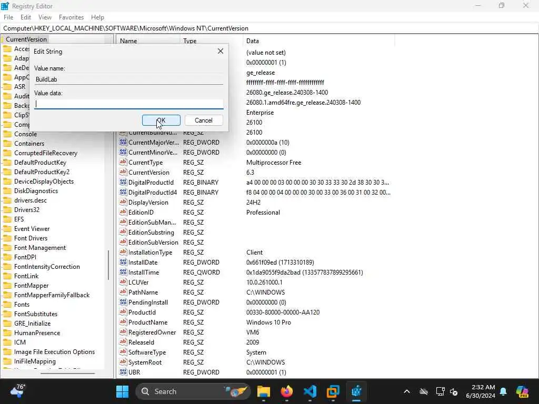This screenshot has width=539, height=404.
Task: Select the ReleaseId value row
Action: click(255, 342)
